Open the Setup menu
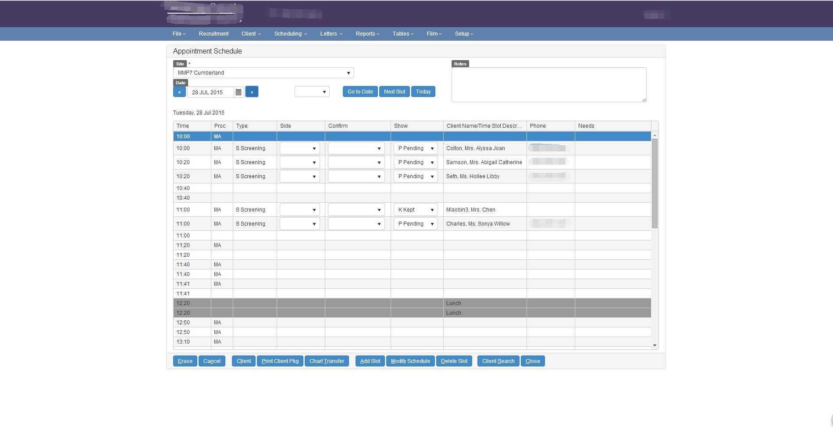The height and width of the screenshot is (427, 833). point(464,34)
